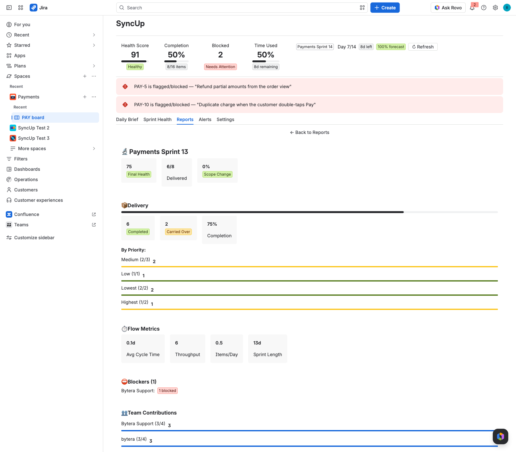Click the SyncUp Test 3 icon
The image size is (516, 452).
pyautogui.click(x=13, y=138)
